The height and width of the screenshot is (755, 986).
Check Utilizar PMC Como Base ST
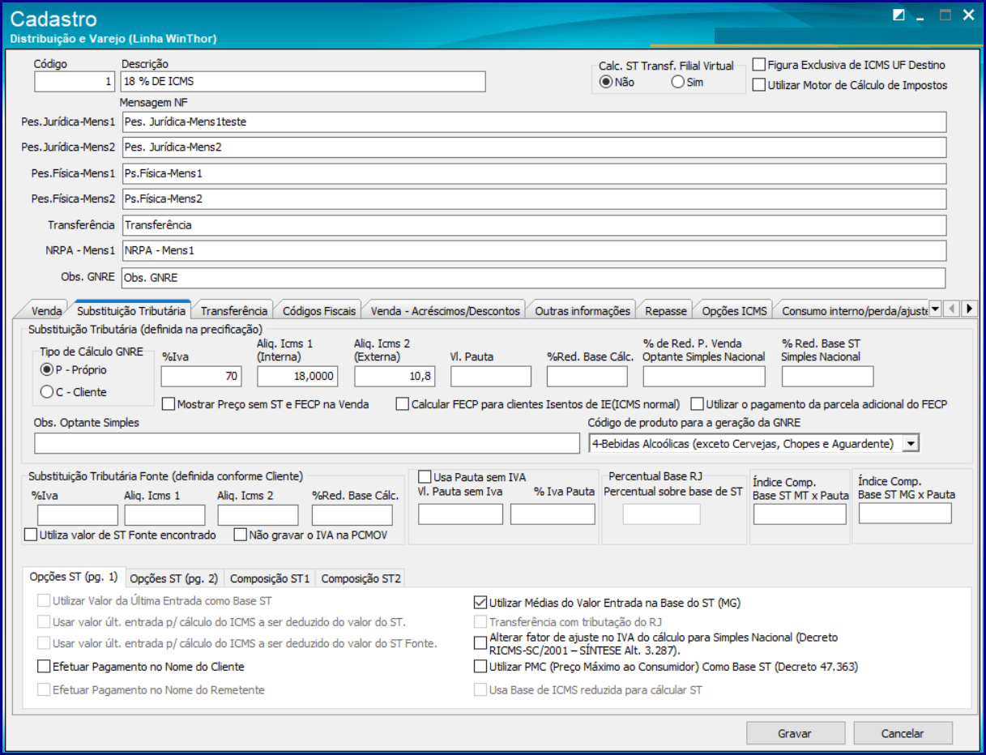(666, 667)
